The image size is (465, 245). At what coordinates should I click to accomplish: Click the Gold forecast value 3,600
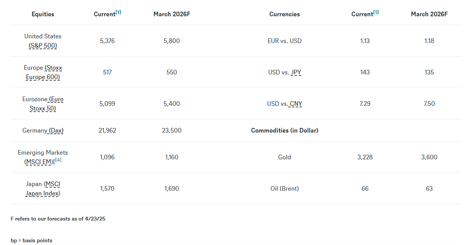429,157
